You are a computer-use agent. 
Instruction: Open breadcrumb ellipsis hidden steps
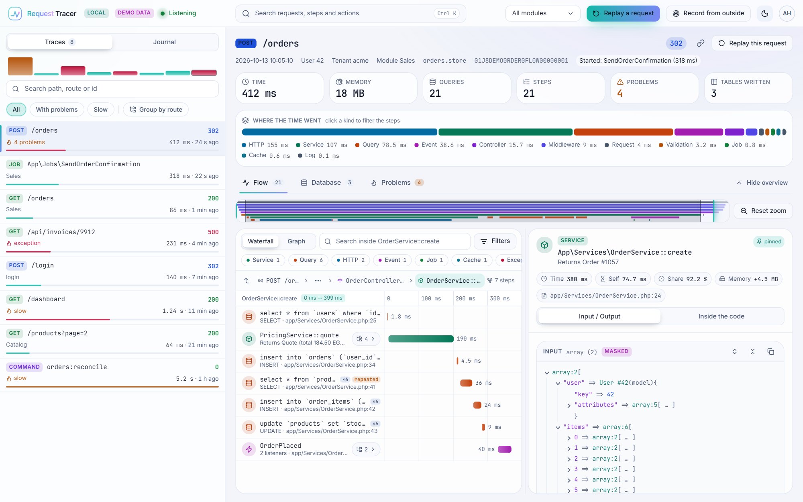point(318,281)
